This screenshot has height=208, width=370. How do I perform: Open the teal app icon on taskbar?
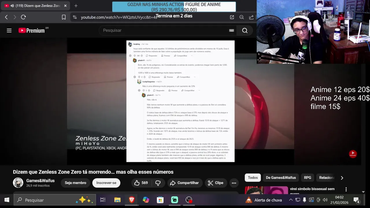(174, 200)
